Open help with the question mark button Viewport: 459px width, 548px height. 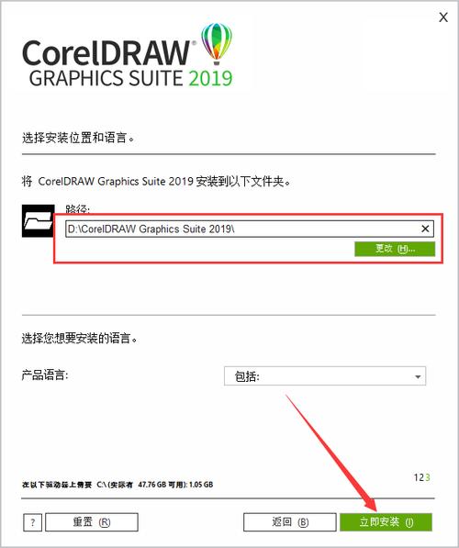(32, 522)
